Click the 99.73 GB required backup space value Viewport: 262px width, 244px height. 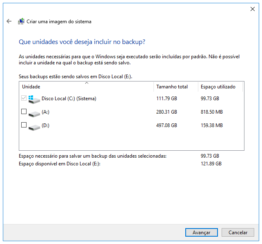pos(210,156)
